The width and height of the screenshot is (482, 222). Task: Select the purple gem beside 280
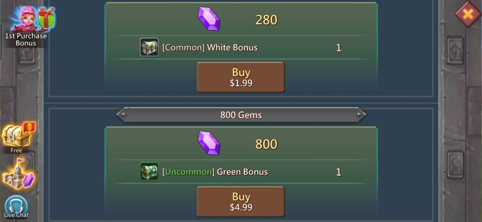coord(209,19)
